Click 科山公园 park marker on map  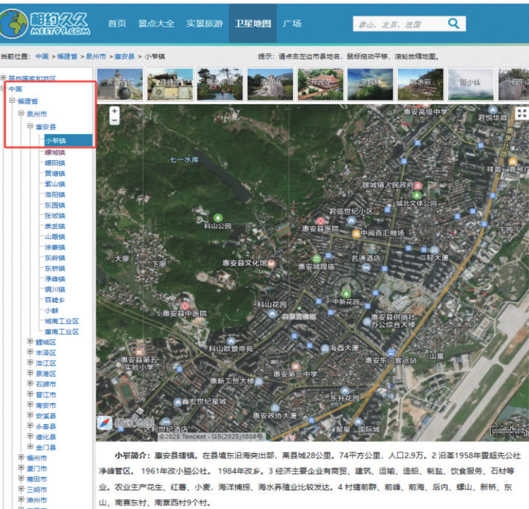217,217
